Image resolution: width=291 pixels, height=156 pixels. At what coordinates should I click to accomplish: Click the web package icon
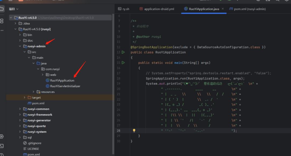(47, 75)
